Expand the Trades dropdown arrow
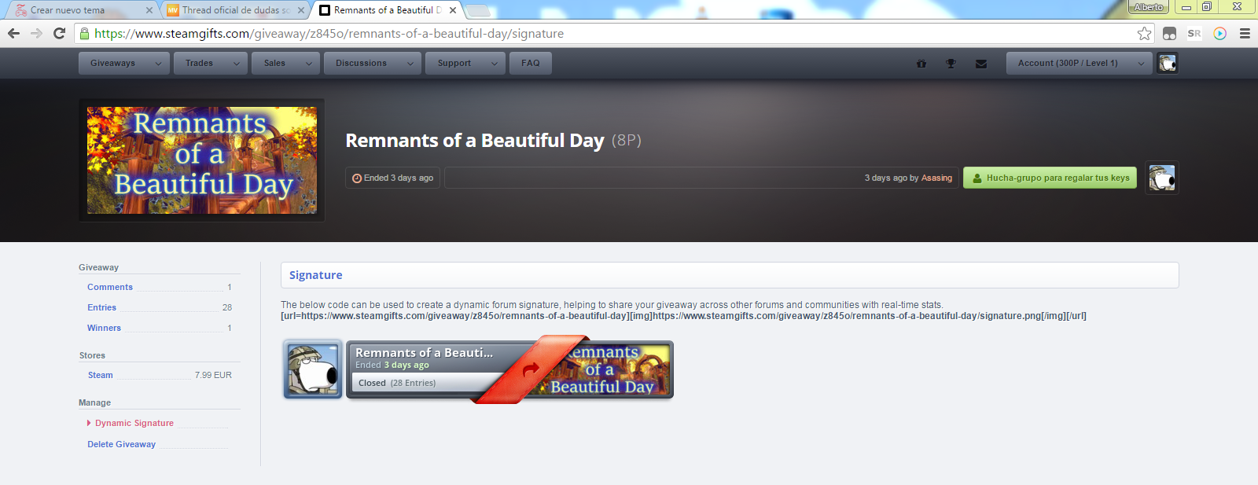The image size is (1258, 485). [236, 63]
